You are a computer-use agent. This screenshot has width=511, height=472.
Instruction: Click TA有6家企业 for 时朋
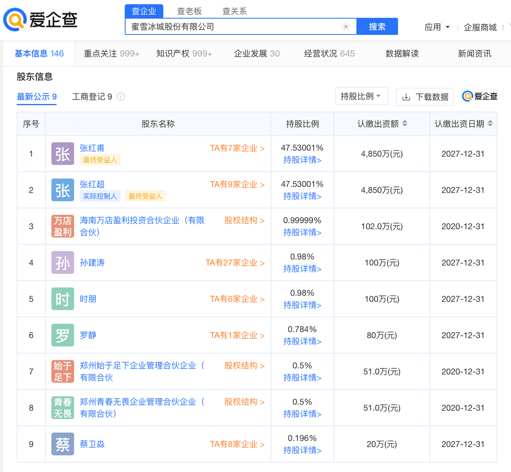point(237,299)
